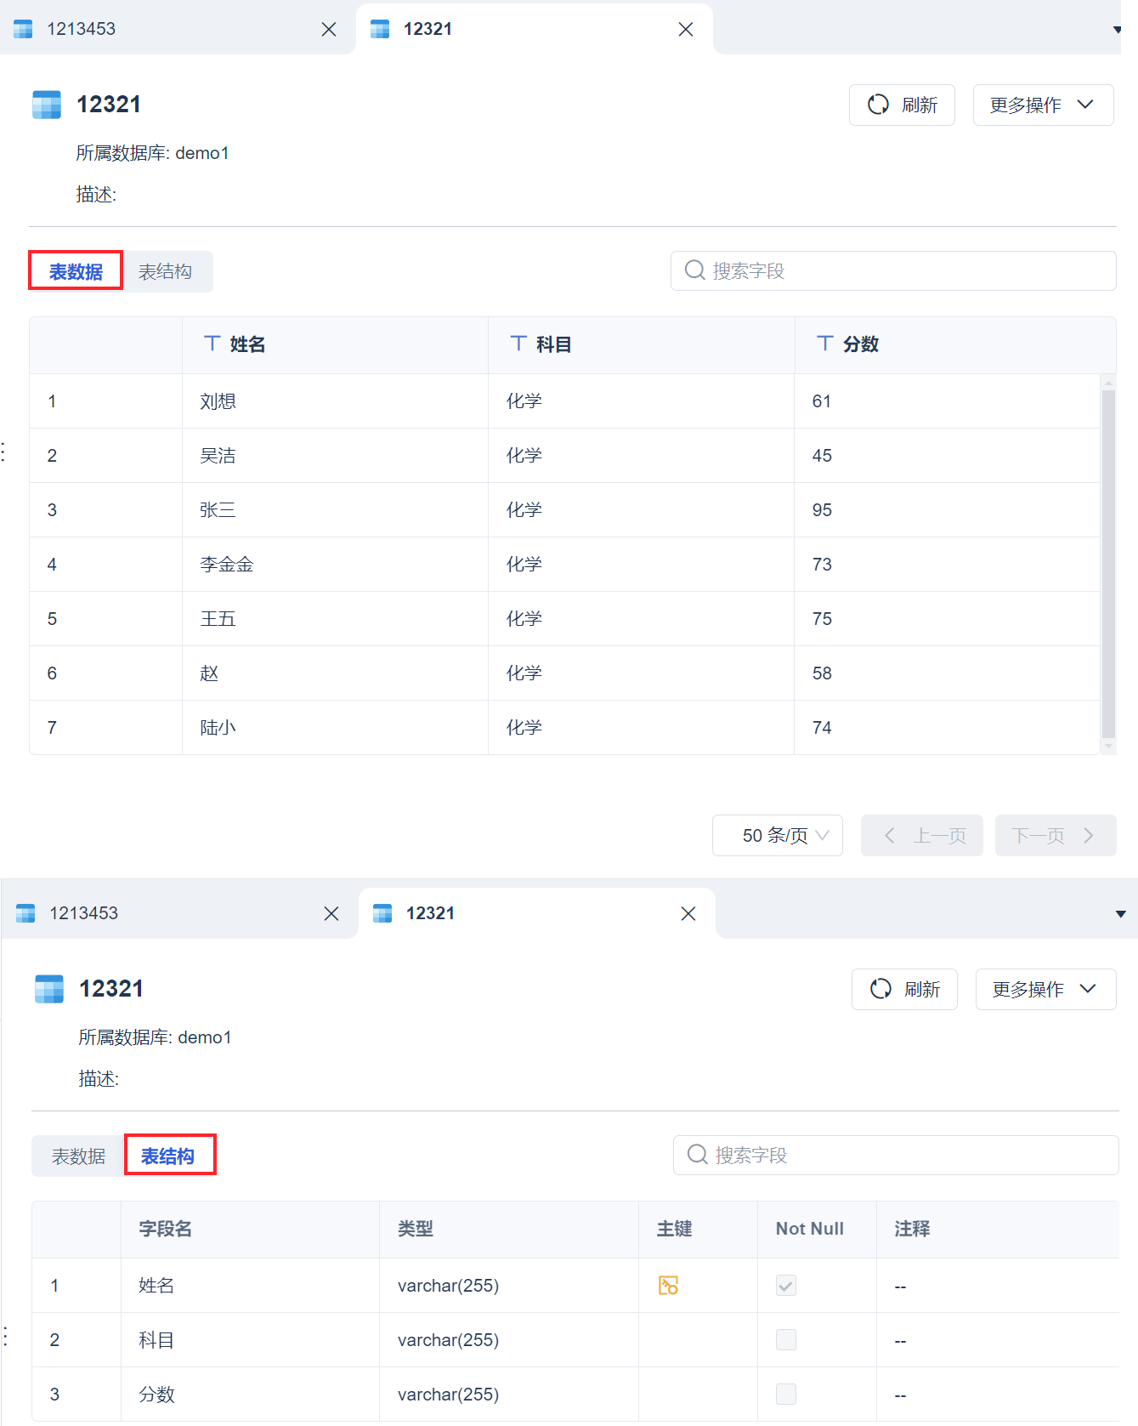Click the text type icon on the 分数 column header

[824, 344]
